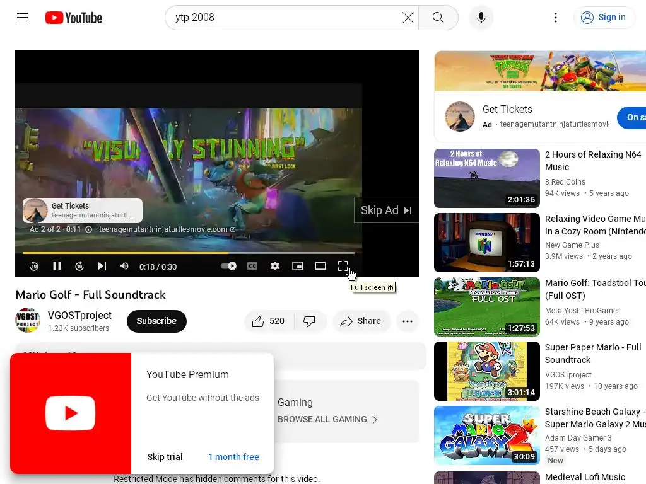This screenshot has height=484, width=646.
Task: Open the Adam Day Gamer 3 channel
Action: 578,437
